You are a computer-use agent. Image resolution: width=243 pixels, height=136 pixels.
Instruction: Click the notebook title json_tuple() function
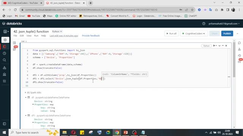click(x=31, y=31)
